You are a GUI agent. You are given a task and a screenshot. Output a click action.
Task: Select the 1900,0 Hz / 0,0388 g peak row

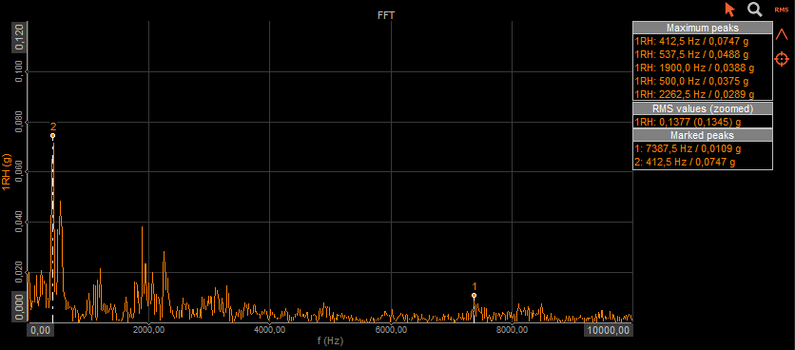[x=702, y=68]
